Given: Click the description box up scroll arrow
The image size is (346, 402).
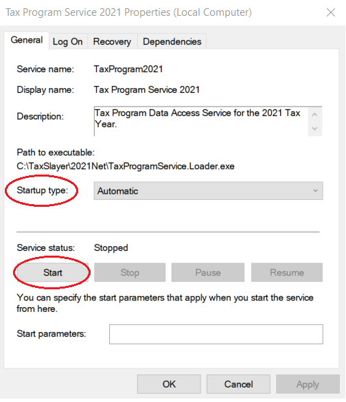Looking at the screenshot, I should point(314,115).
